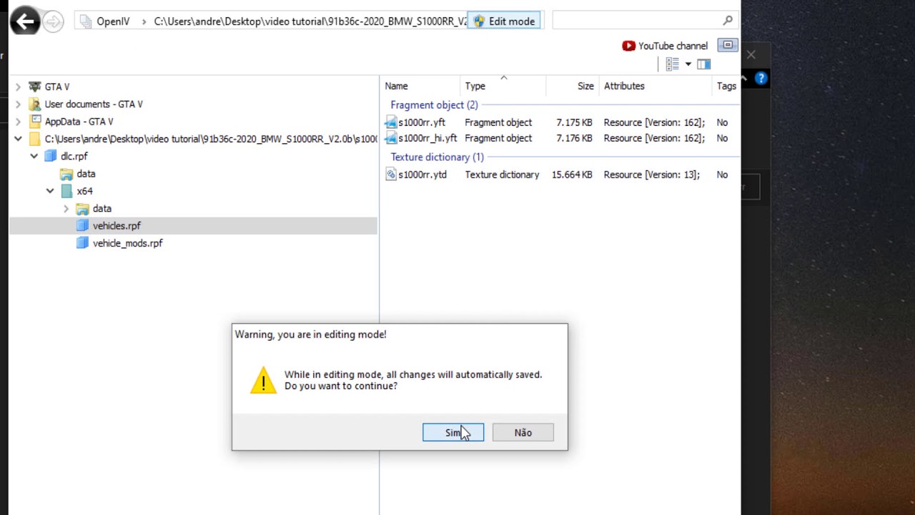Click the s1000rr.yft fragment icon
This screenshot has width=915, height=515.
(390, 122)
